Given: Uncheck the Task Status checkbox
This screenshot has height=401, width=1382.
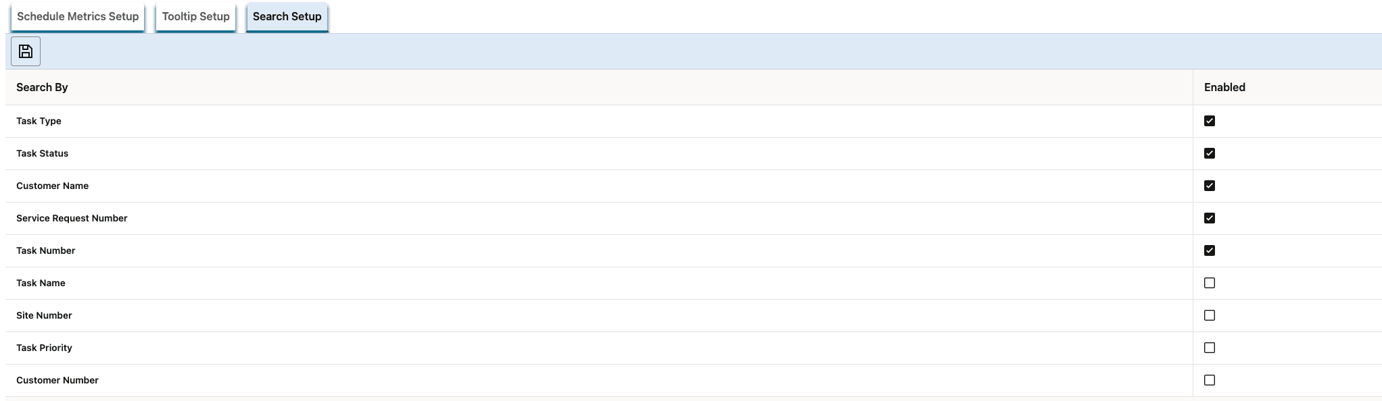Looking at the screenshot, I should pos(1210,153).
